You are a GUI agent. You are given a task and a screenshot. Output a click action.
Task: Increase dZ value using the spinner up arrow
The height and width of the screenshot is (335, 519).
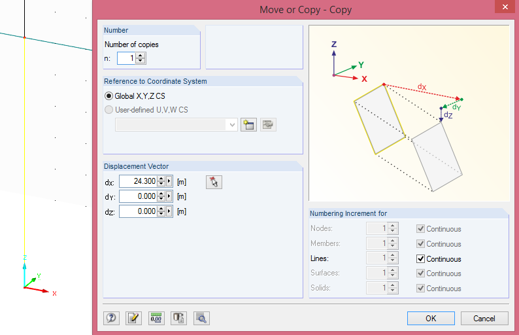[x=161, y=209]
